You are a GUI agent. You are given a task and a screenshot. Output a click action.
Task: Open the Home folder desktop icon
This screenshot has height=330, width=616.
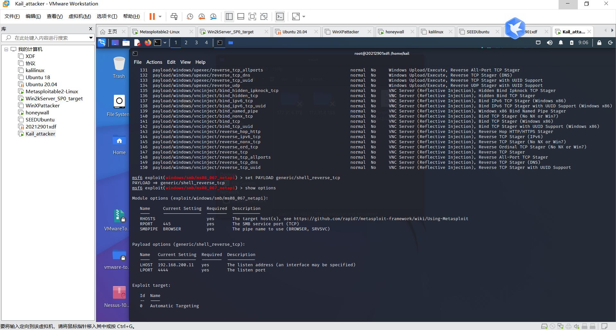click(x=119, y=145)
